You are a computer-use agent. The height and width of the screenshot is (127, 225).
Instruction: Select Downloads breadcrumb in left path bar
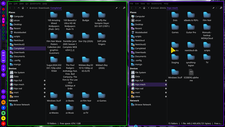tap(44, 8)
